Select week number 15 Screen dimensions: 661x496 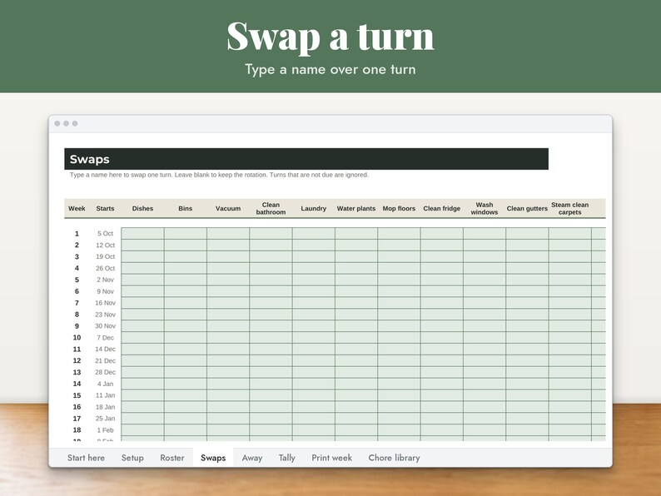pos(77,395)
